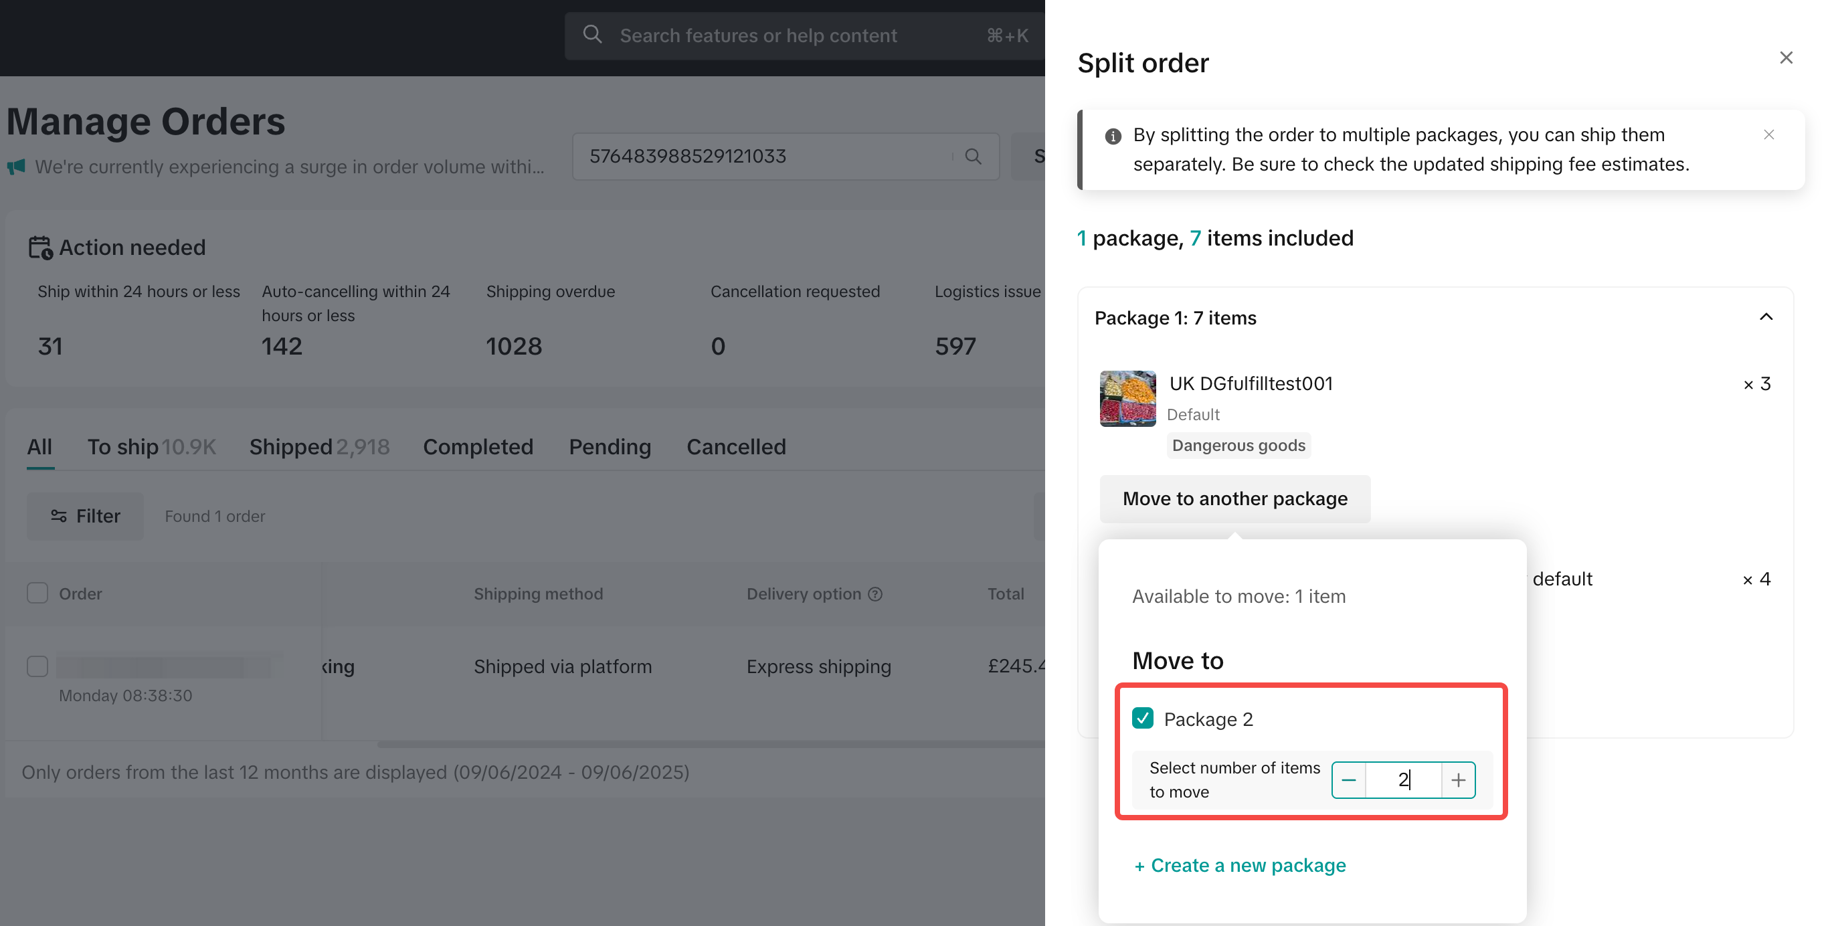Viewport: 1836px width, 926px height.
Task: Click the magnifier icon in order search box
Action: point(973,156)
